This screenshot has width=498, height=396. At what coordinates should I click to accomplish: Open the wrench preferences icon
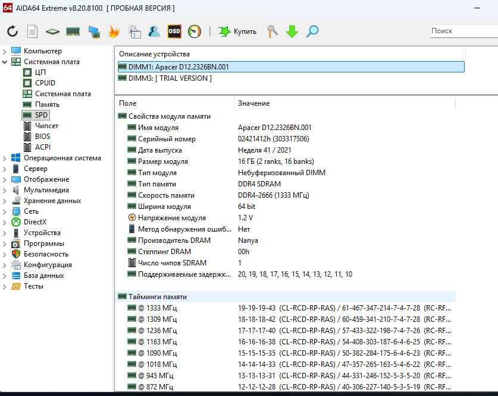point(272,31)
